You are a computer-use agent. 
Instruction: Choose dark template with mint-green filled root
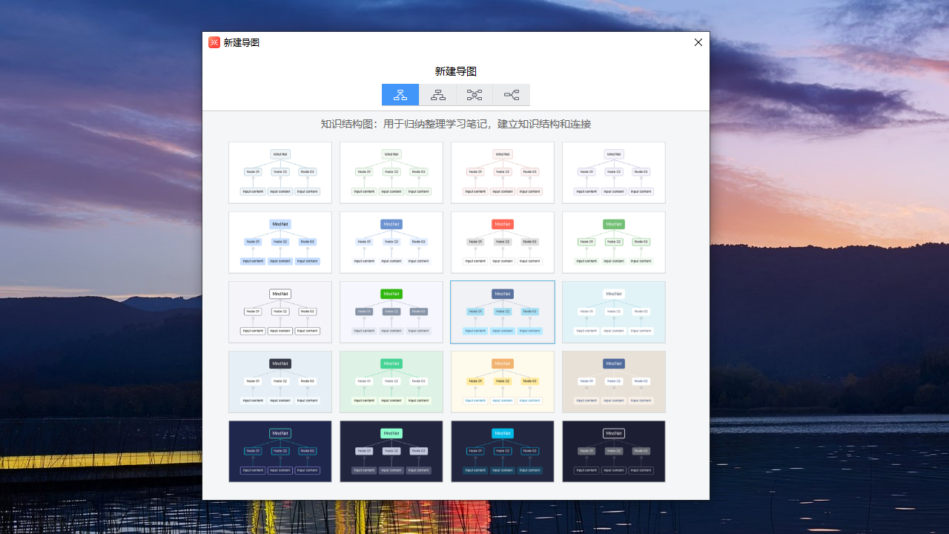point(391,452)
